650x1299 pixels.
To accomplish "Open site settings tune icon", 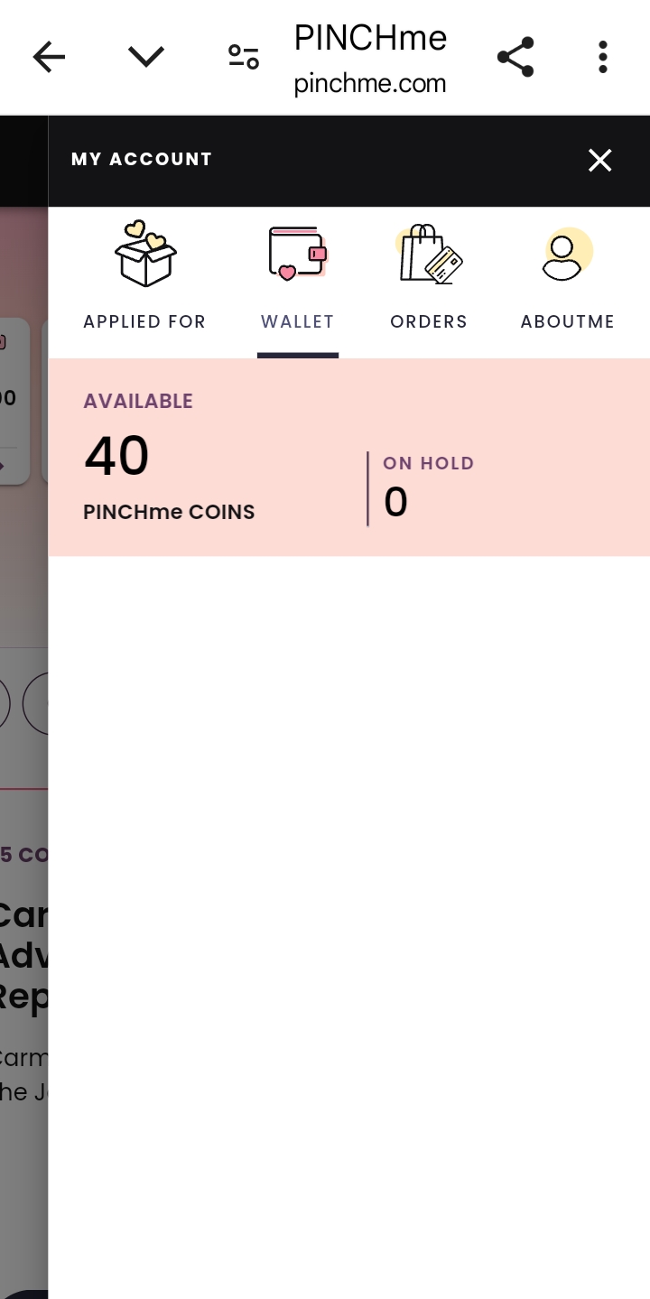I will [x=243, y=58].
